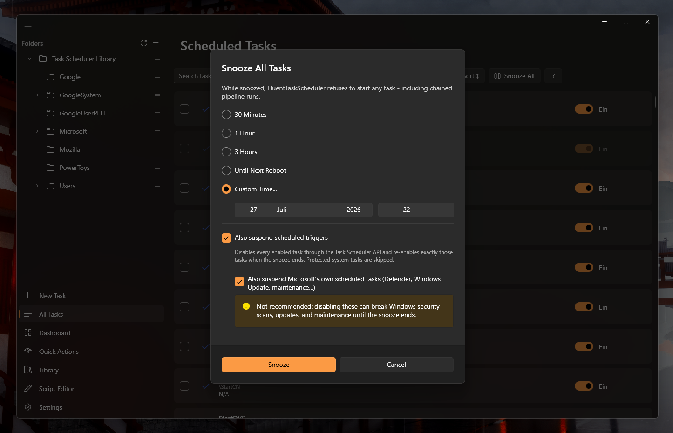Click the handle icon on the Mozilla row

point(157,149)
